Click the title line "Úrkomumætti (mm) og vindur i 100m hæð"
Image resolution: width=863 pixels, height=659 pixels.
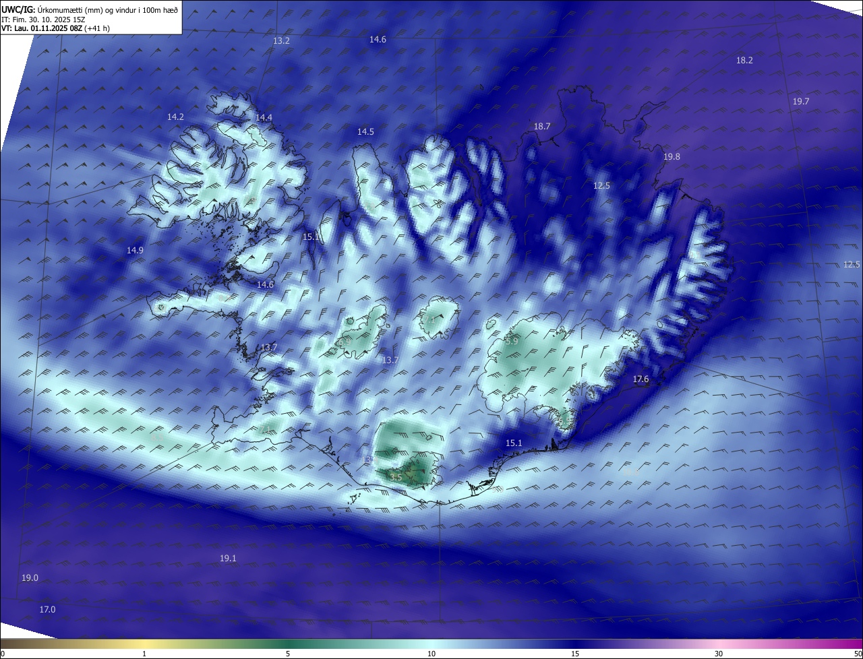[107, 9]
